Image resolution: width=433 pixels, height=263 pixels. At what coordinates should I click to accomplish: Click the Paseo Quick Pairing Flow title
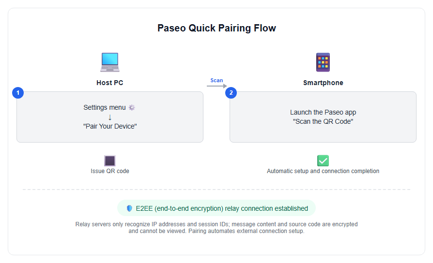216,28
